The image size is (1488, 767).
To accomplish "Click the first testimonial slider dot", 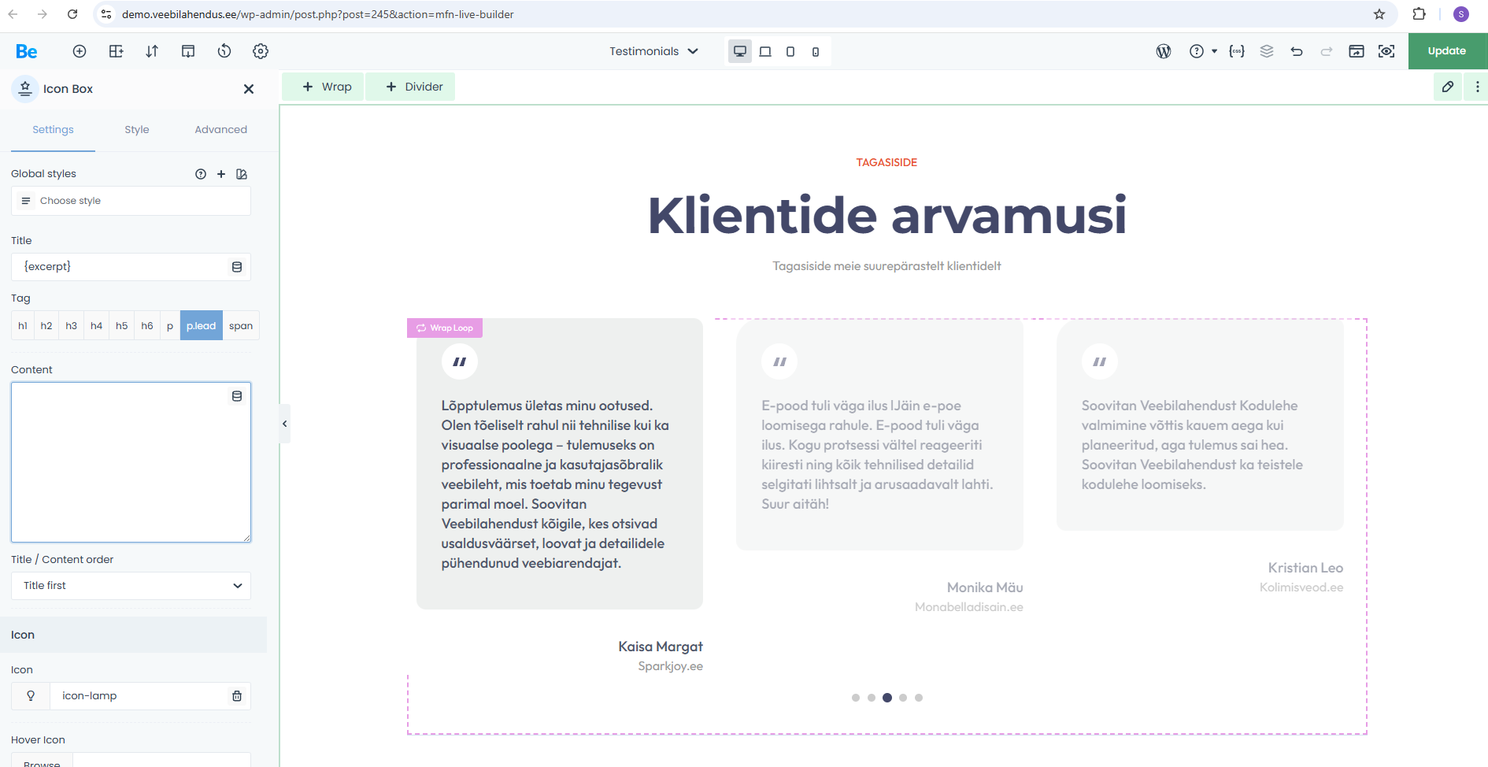I will point(856,698).
